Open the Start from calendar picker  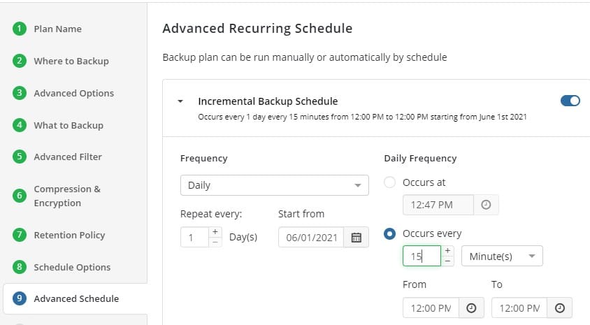click(356, 238)
